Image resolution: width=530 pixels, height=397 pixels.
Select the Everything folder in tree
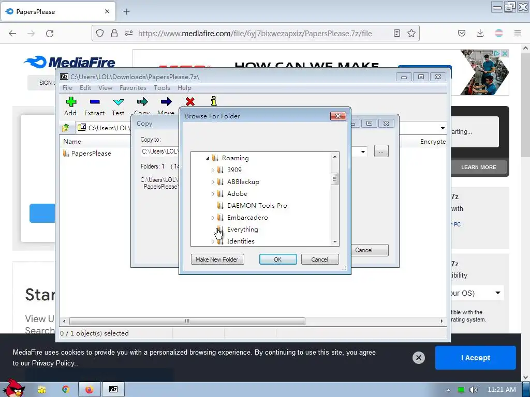point(242,230)
